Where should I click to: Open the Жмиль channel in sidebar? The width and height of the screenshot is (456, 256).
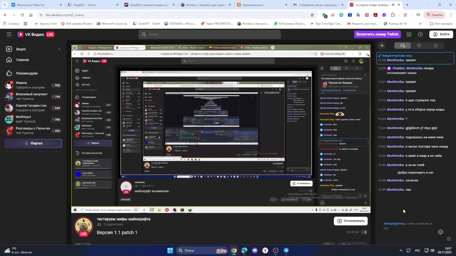coord(33,85)
